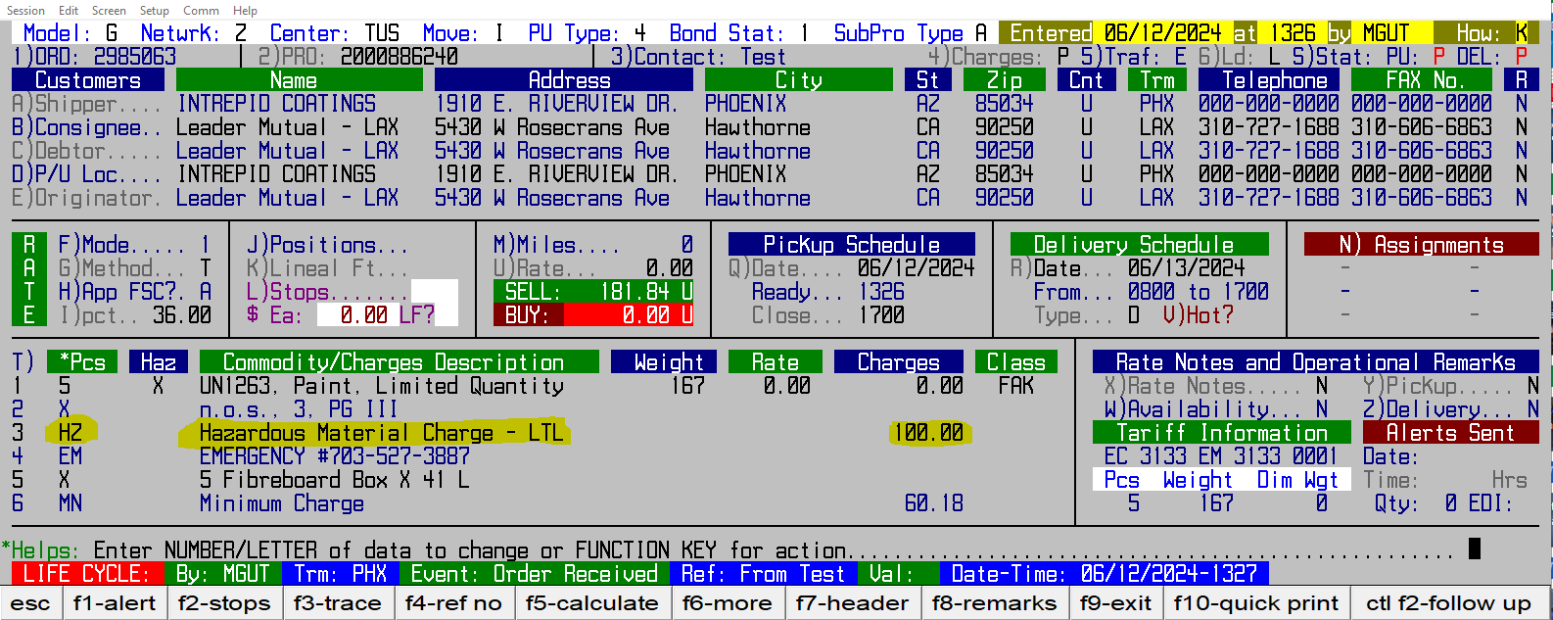Click the Delivery Schedule date 06/13/2024
1553x620 pixels.
[x=1186, y=268]
